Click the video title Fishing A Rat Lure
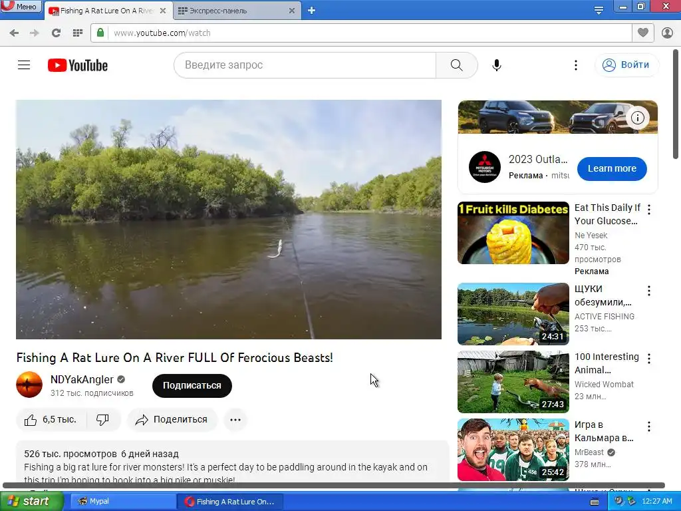The height and width of the screenshot is (511, 681). (175, 357)
